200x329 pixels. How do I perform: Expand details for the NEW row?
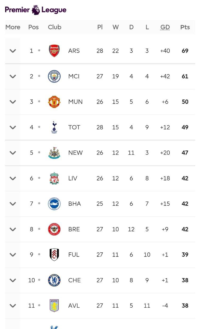(13, 153)
